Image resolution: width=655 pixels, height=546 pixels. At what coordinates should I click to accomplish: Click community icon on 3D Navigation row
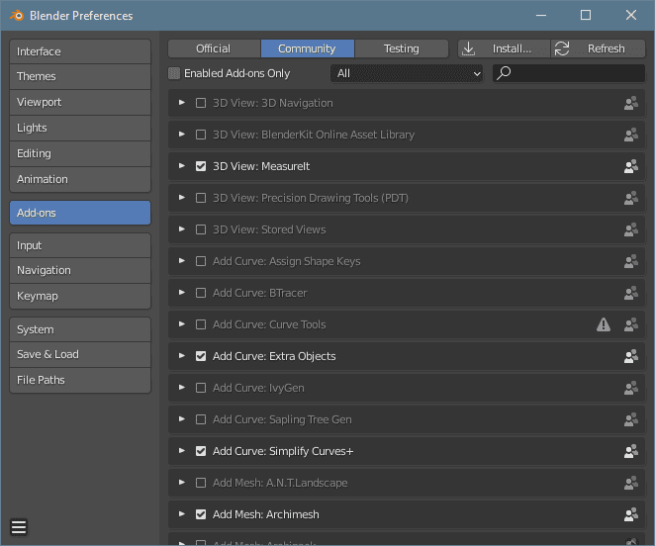tap(631, 103)
